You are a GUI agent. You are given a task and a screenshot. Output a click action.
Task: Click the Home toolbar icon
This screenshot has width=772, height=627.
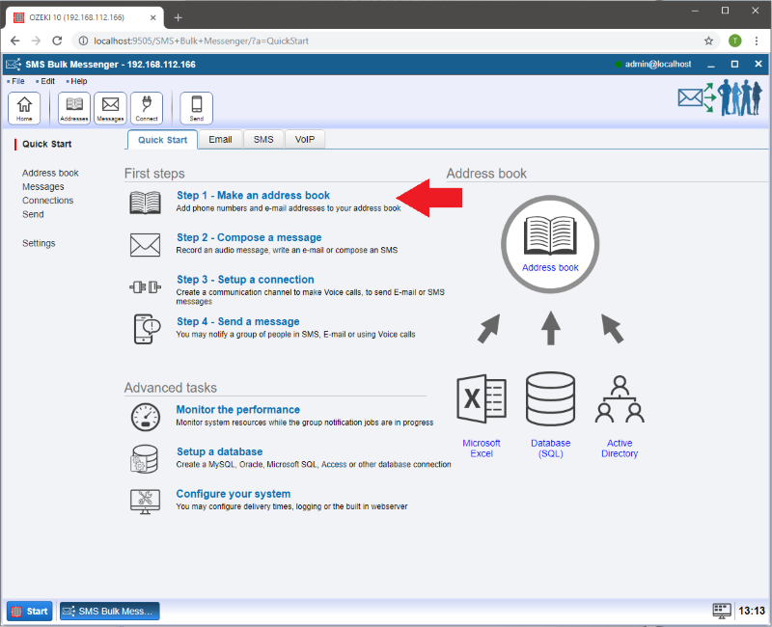[24, 107]
